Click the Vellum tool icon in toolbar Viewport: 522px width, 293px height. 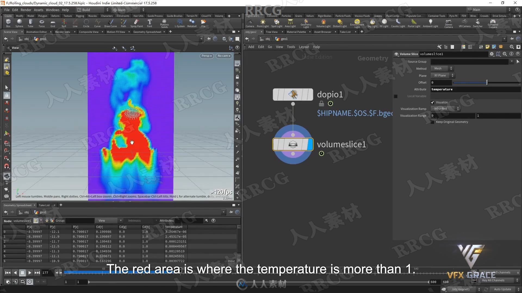[310, 16]
